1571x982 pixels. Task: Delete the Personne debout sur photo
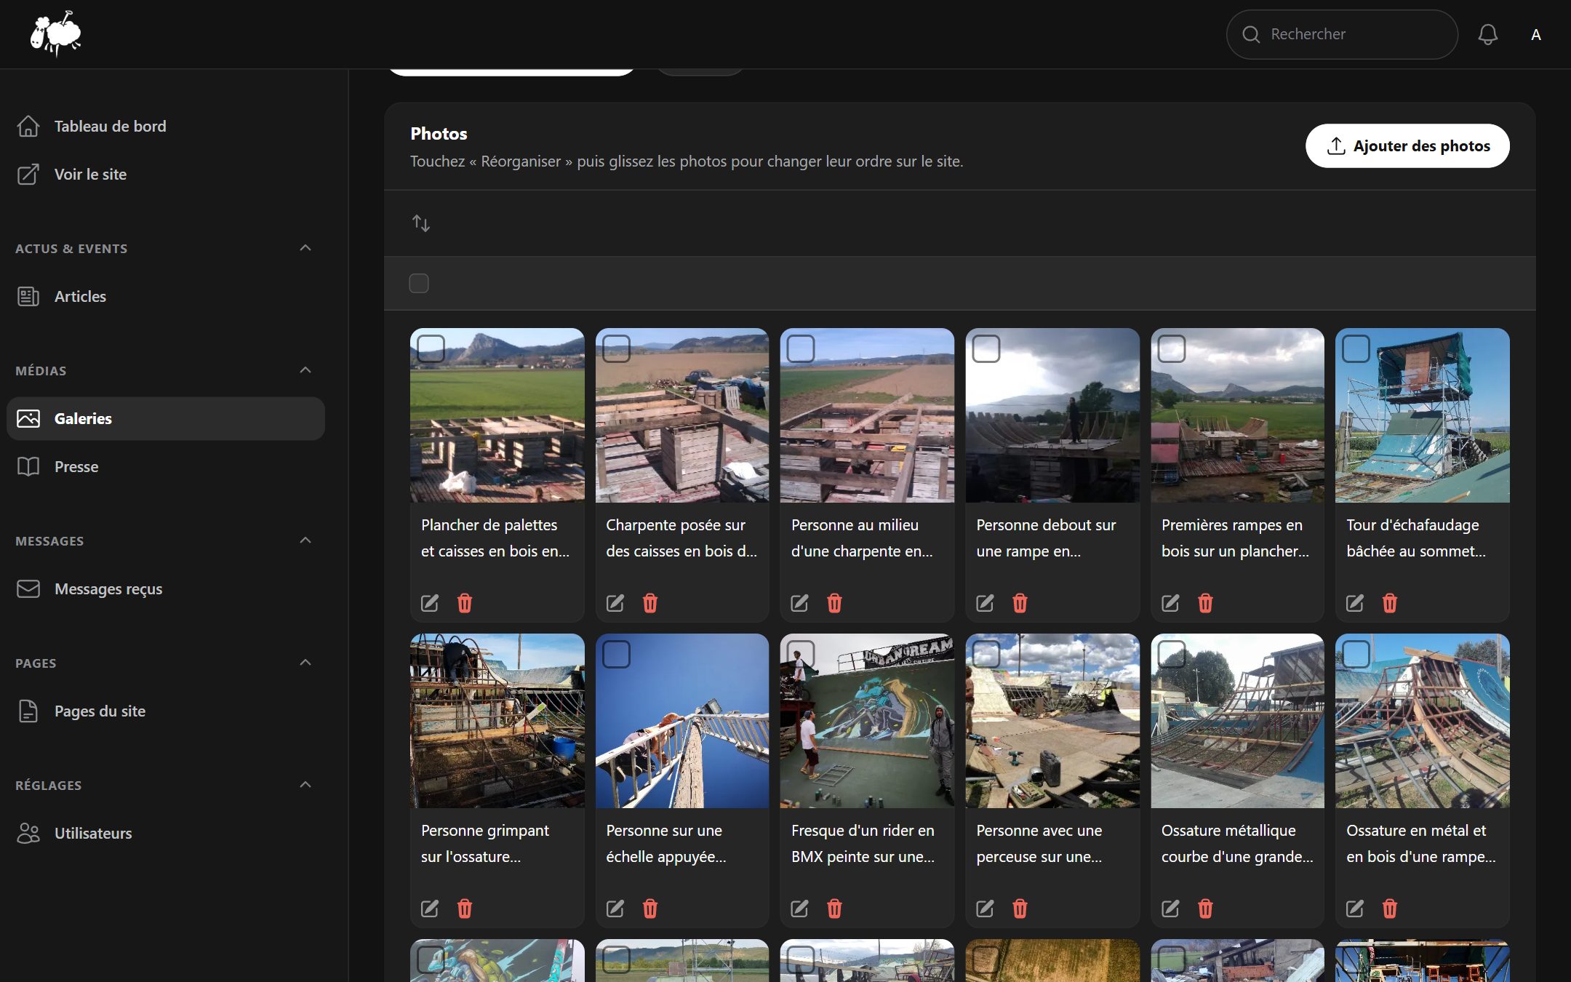[1020, 603]
